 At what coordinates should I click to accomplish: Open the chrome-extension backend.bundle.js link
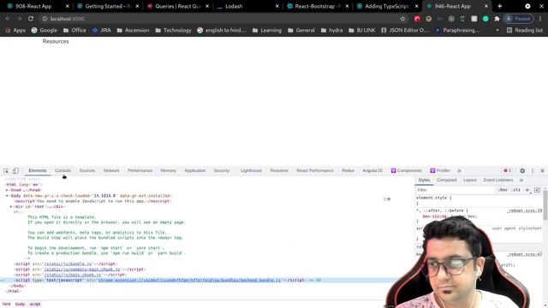[189, 280]
